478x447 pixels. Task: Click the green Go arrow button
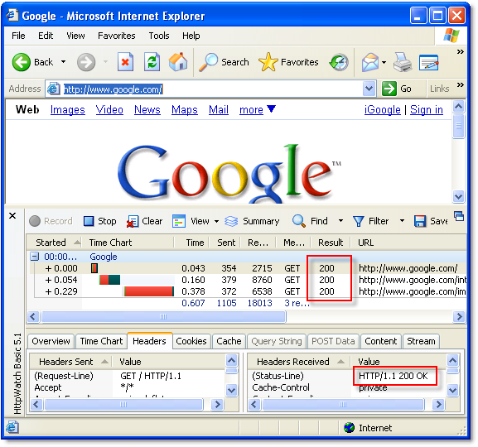pyautogui.click(x=389, y=89)
